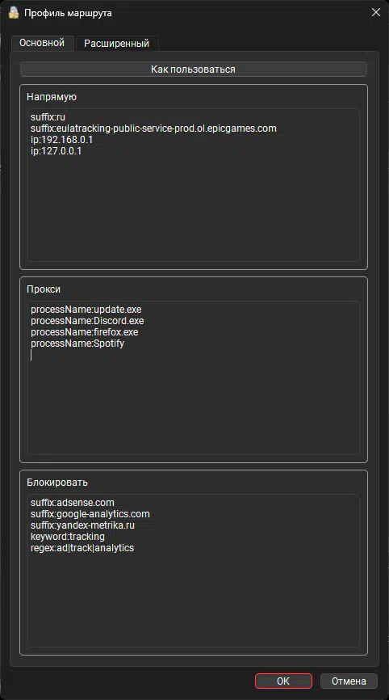This screenshot has height=700, width=389.
Task: Place cursor on ip:192.168.0.1 entry
Action: tap(61, 140)
